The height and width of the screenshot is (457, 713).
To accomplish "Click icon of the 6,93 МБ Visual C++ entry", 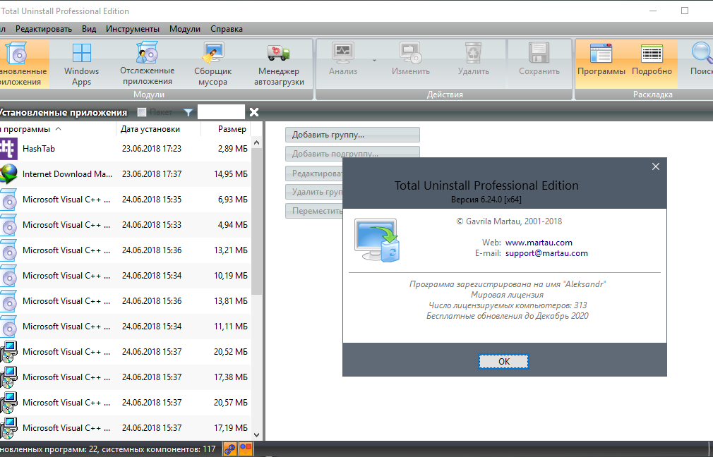I will 8,200.
